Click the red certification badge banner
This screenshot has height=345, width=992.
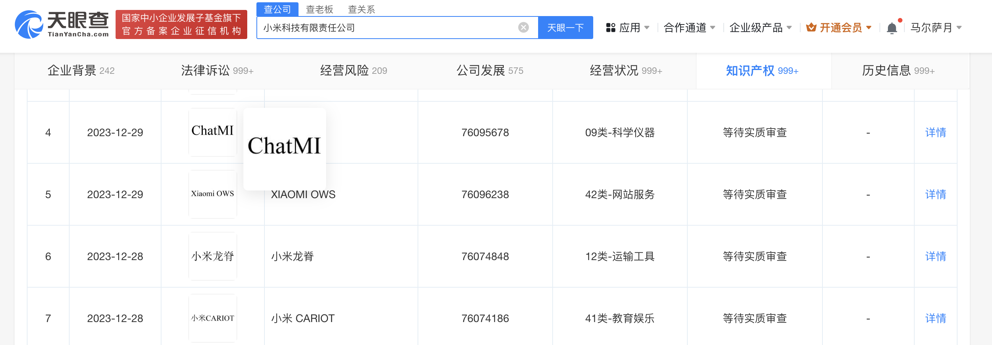[181, 26]
